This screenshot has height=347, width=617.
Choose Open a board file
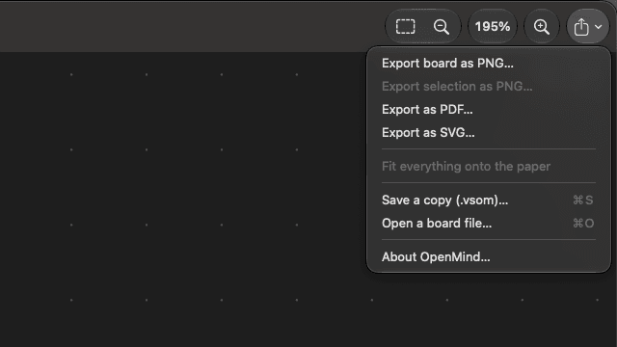[x=489, y=224]
